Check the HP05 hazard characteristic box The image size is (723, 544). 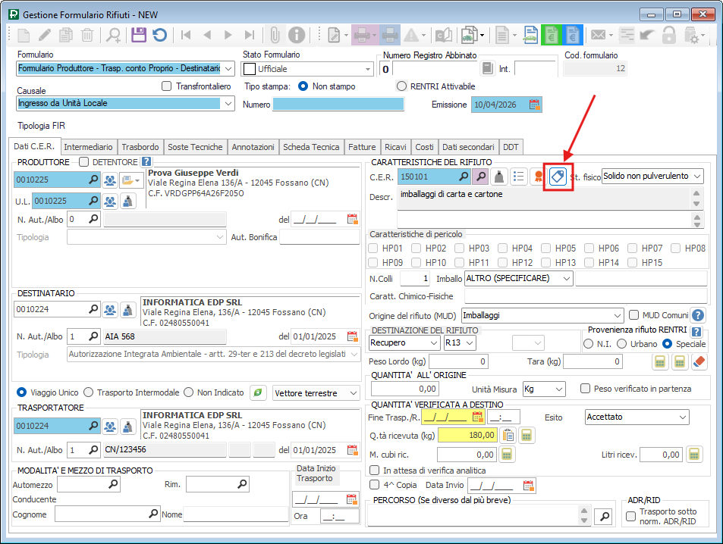click(545, 249)
